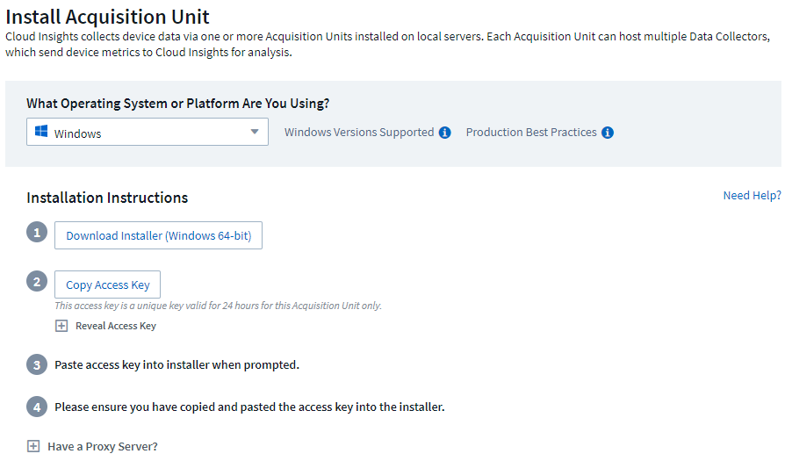Open Production Best Practices text

tap(530, 133)
